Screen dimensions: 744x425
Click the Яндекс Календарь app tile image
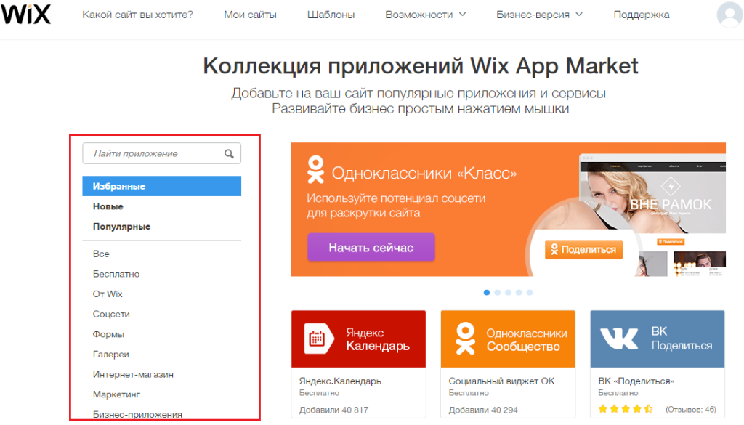[x=358, y=339]
